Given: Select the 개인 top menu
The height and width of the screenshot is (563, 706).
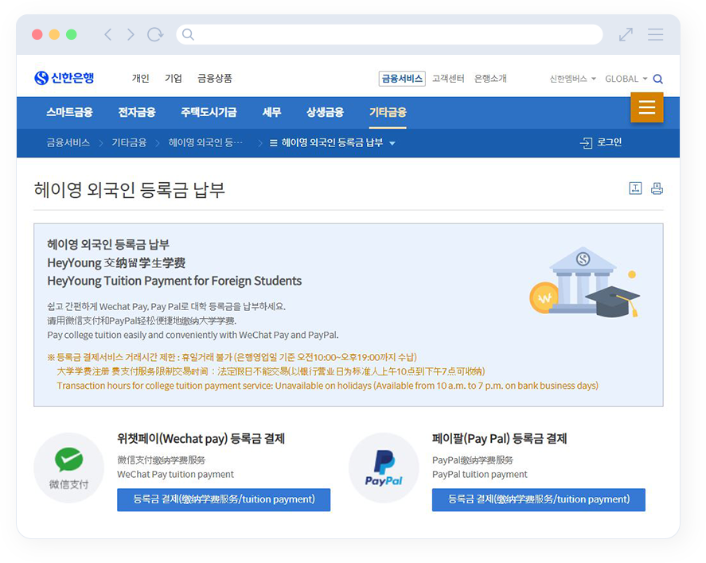Looking at the screenshot, I should pyautogui.click(x=140, y=79).
